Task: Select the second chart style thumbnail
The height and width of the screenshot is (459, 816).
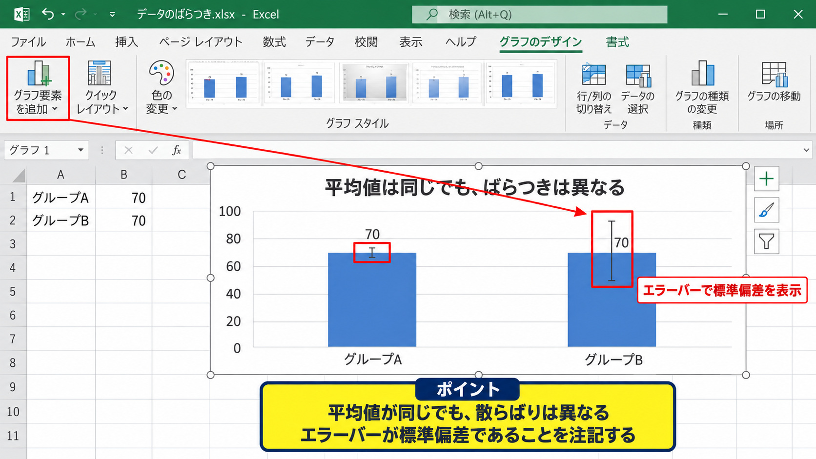Action: coord(299,82)
